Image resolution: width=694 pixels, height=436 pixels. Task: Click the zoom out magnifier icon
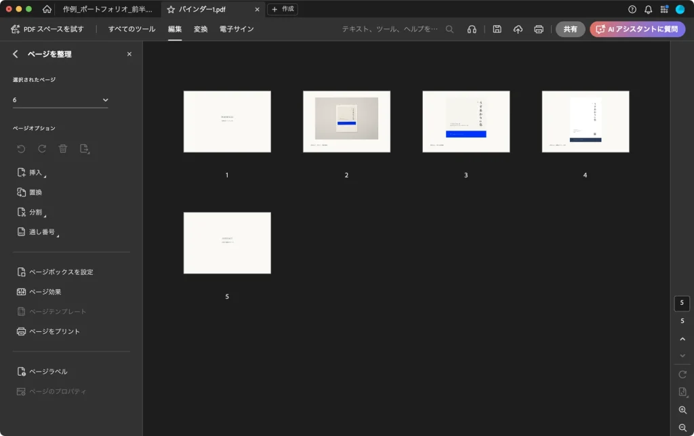(682, 428)
